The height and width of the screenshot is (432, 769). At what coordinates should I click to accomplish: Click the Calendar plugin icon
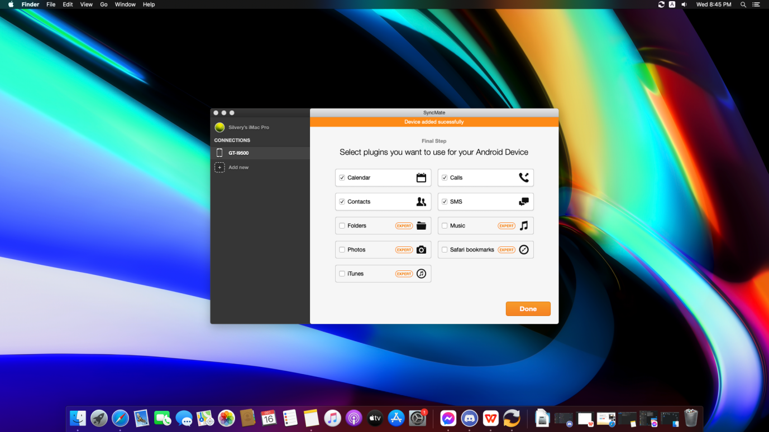coord(421,178)
